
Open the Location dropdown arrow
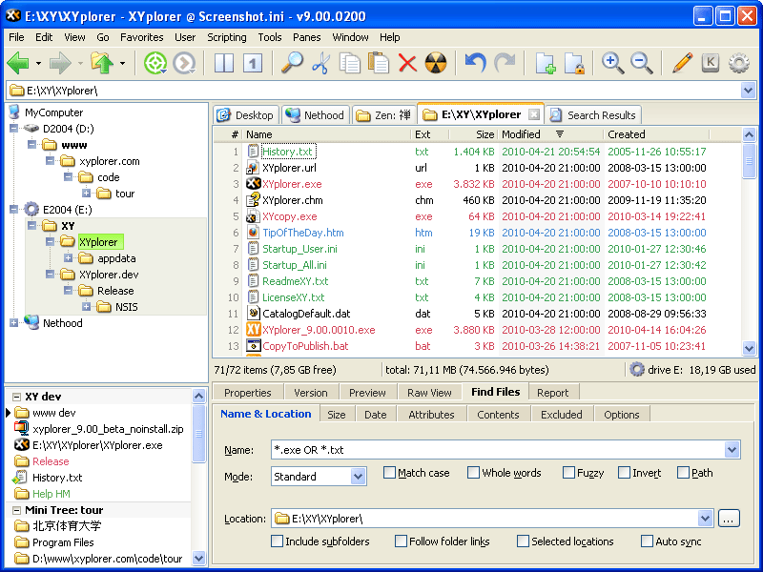coord(705,519)
